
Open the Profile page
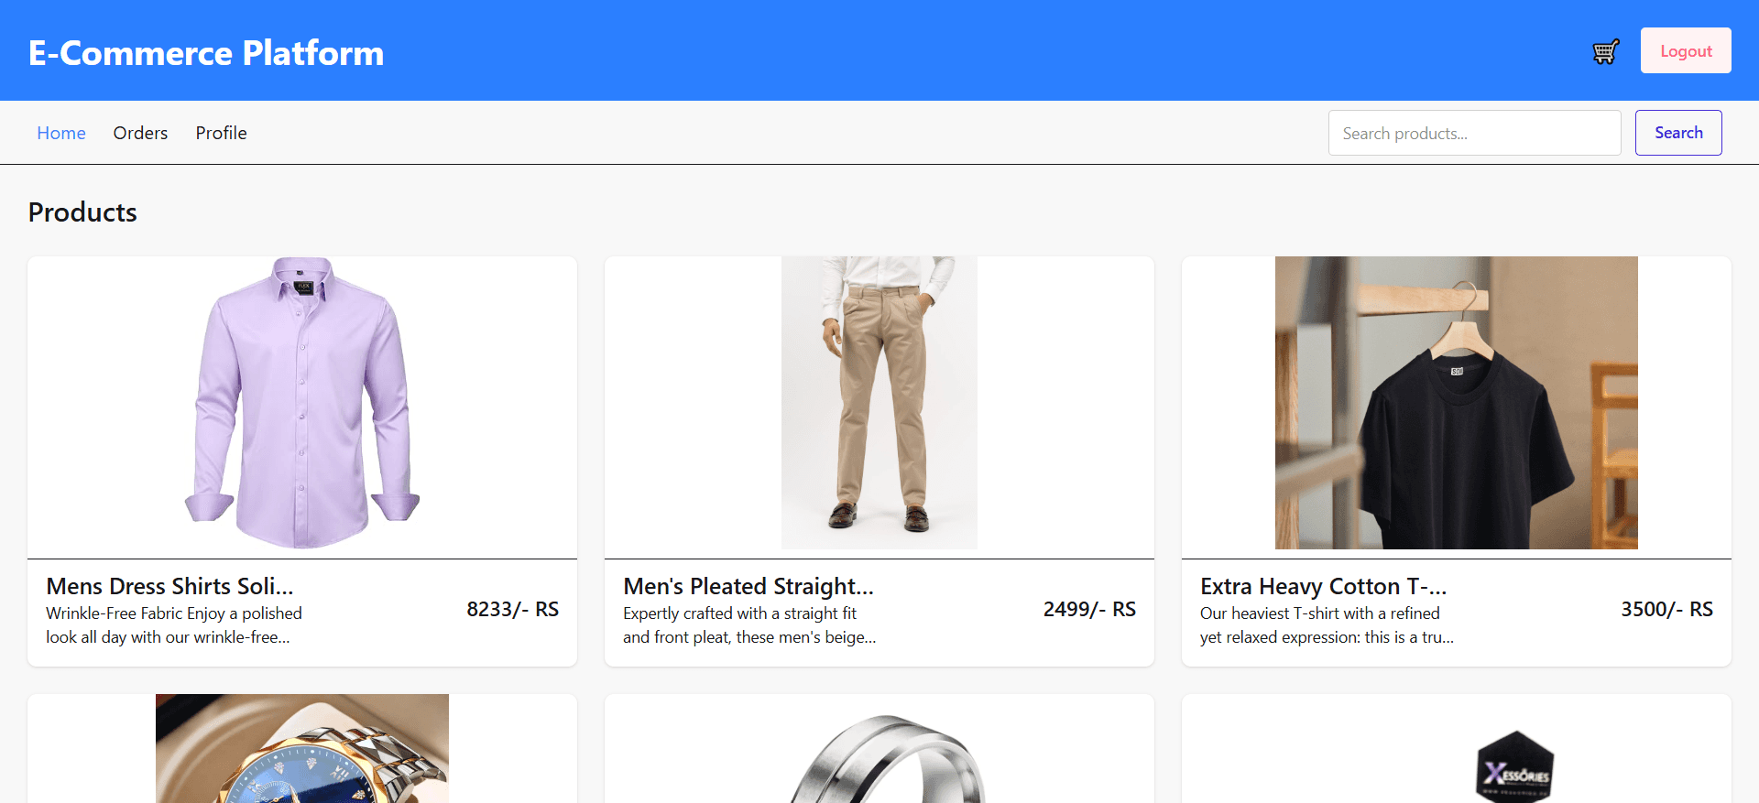tap(221, 133)
